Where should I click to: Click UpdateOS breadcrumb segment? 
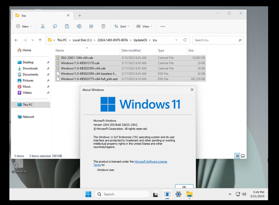point(140,40)
